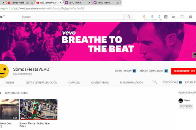This screenshot has height=130, width=196.
Task: Click the icon beside Añadir Competidor
Action: (x=166, y=71)
